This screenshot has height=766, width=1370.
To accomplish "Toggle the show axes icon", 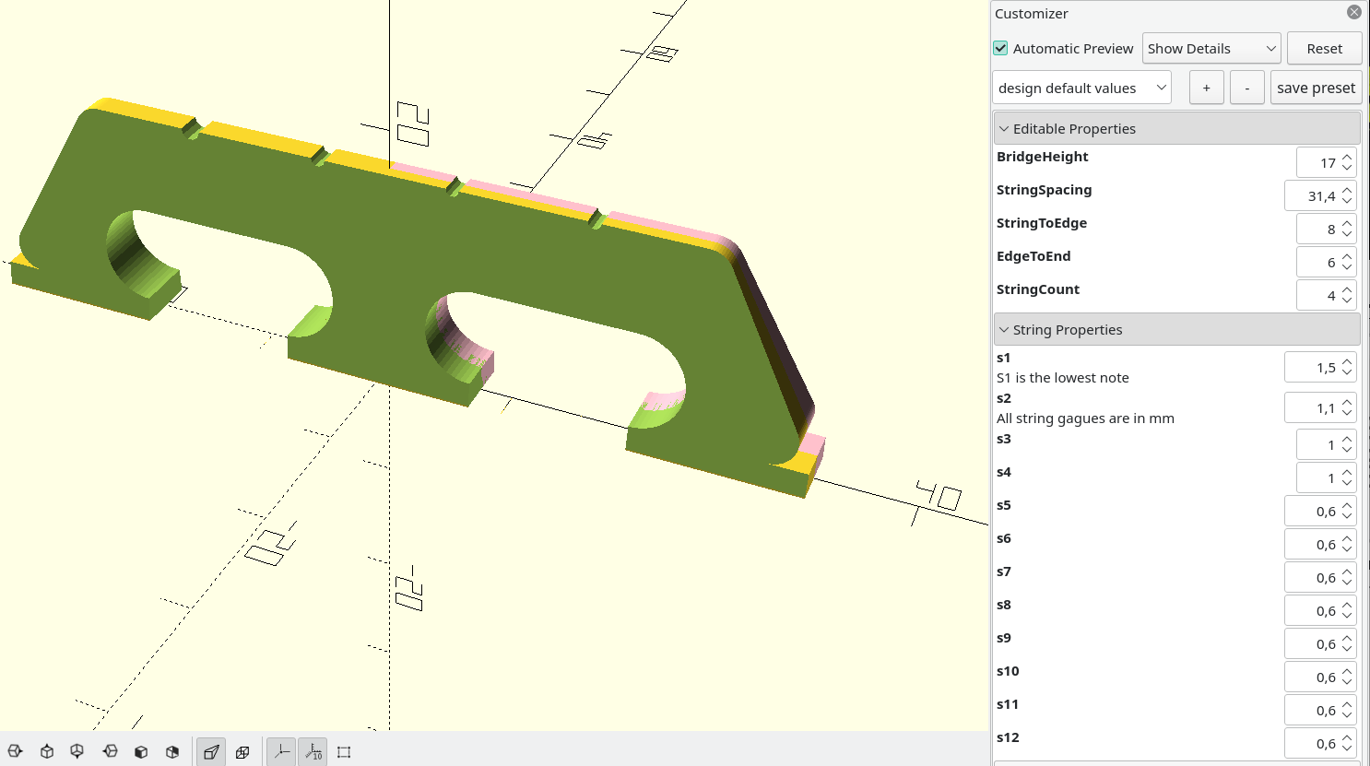I will point(280,751).
